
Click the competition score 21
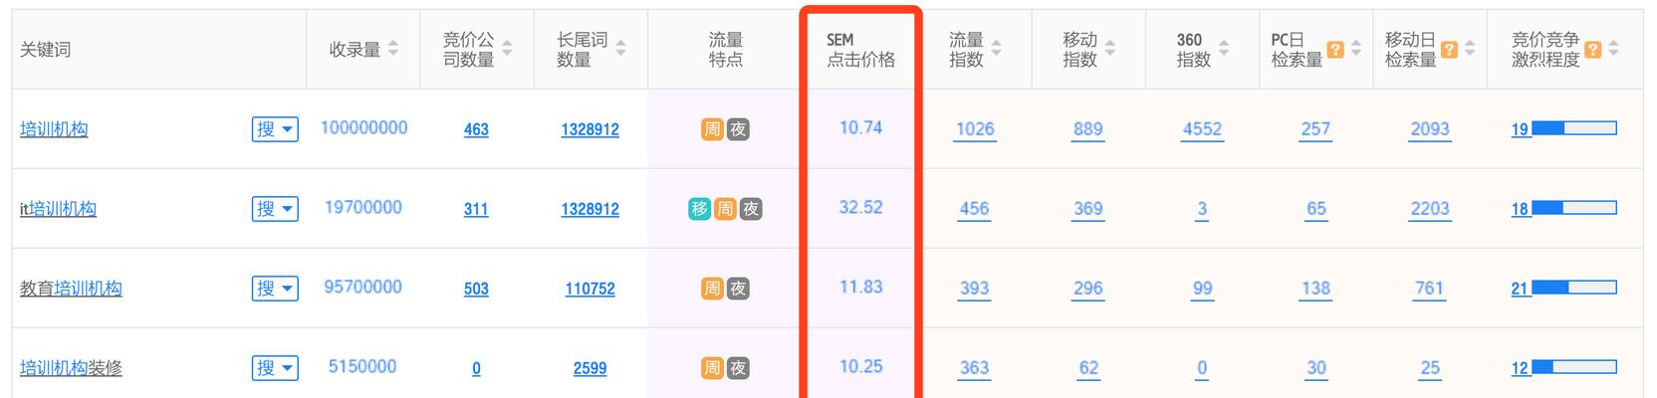coord(1520,289)
